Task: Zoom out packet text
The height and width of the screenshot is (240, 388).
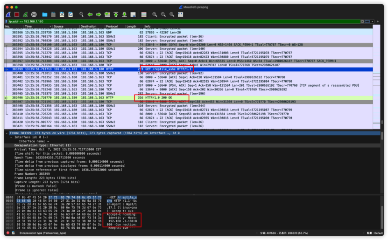Action: pyautogui.click(x=163, y=14)
